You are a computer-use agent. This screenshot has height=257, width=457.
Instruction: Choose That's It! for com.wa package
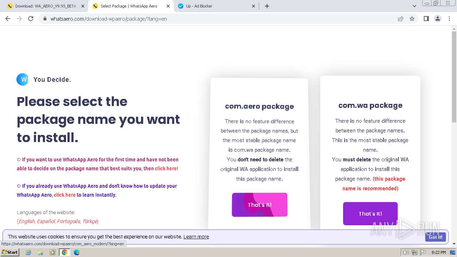(370, 213)
